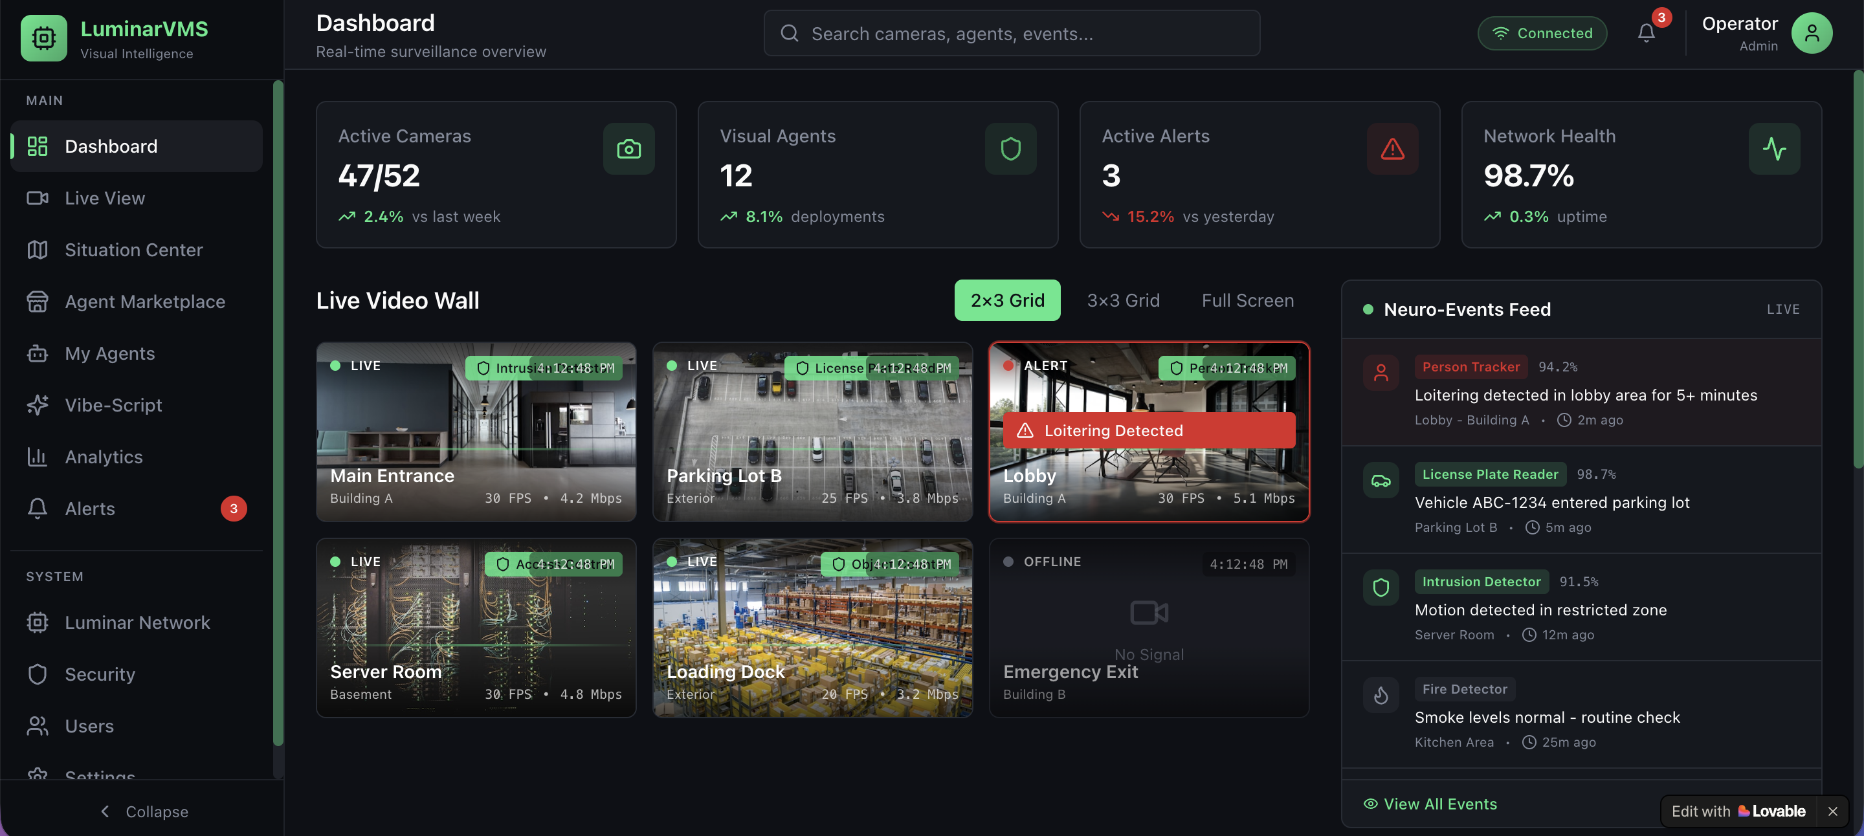Click the Connected status button
The height and width of the screenshot is (836, 1864).
pos(1542,33)
